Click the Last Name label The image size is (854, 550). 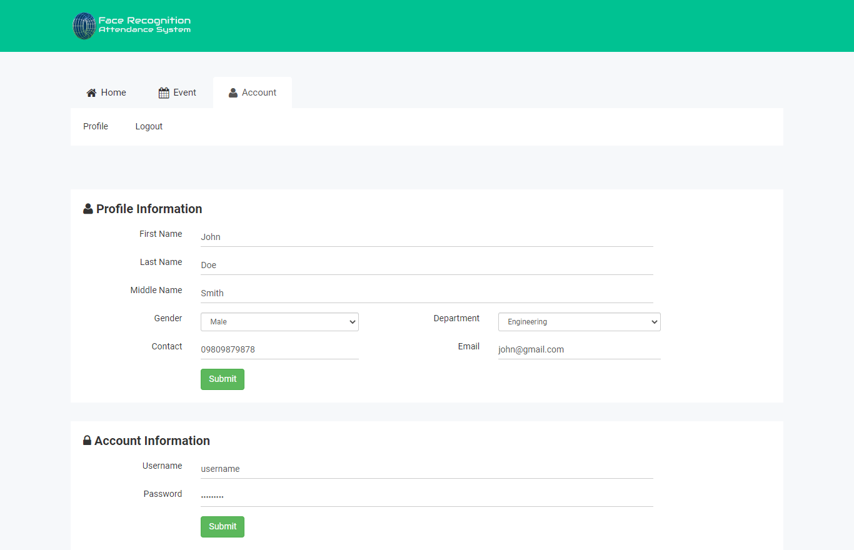[161, 262]
